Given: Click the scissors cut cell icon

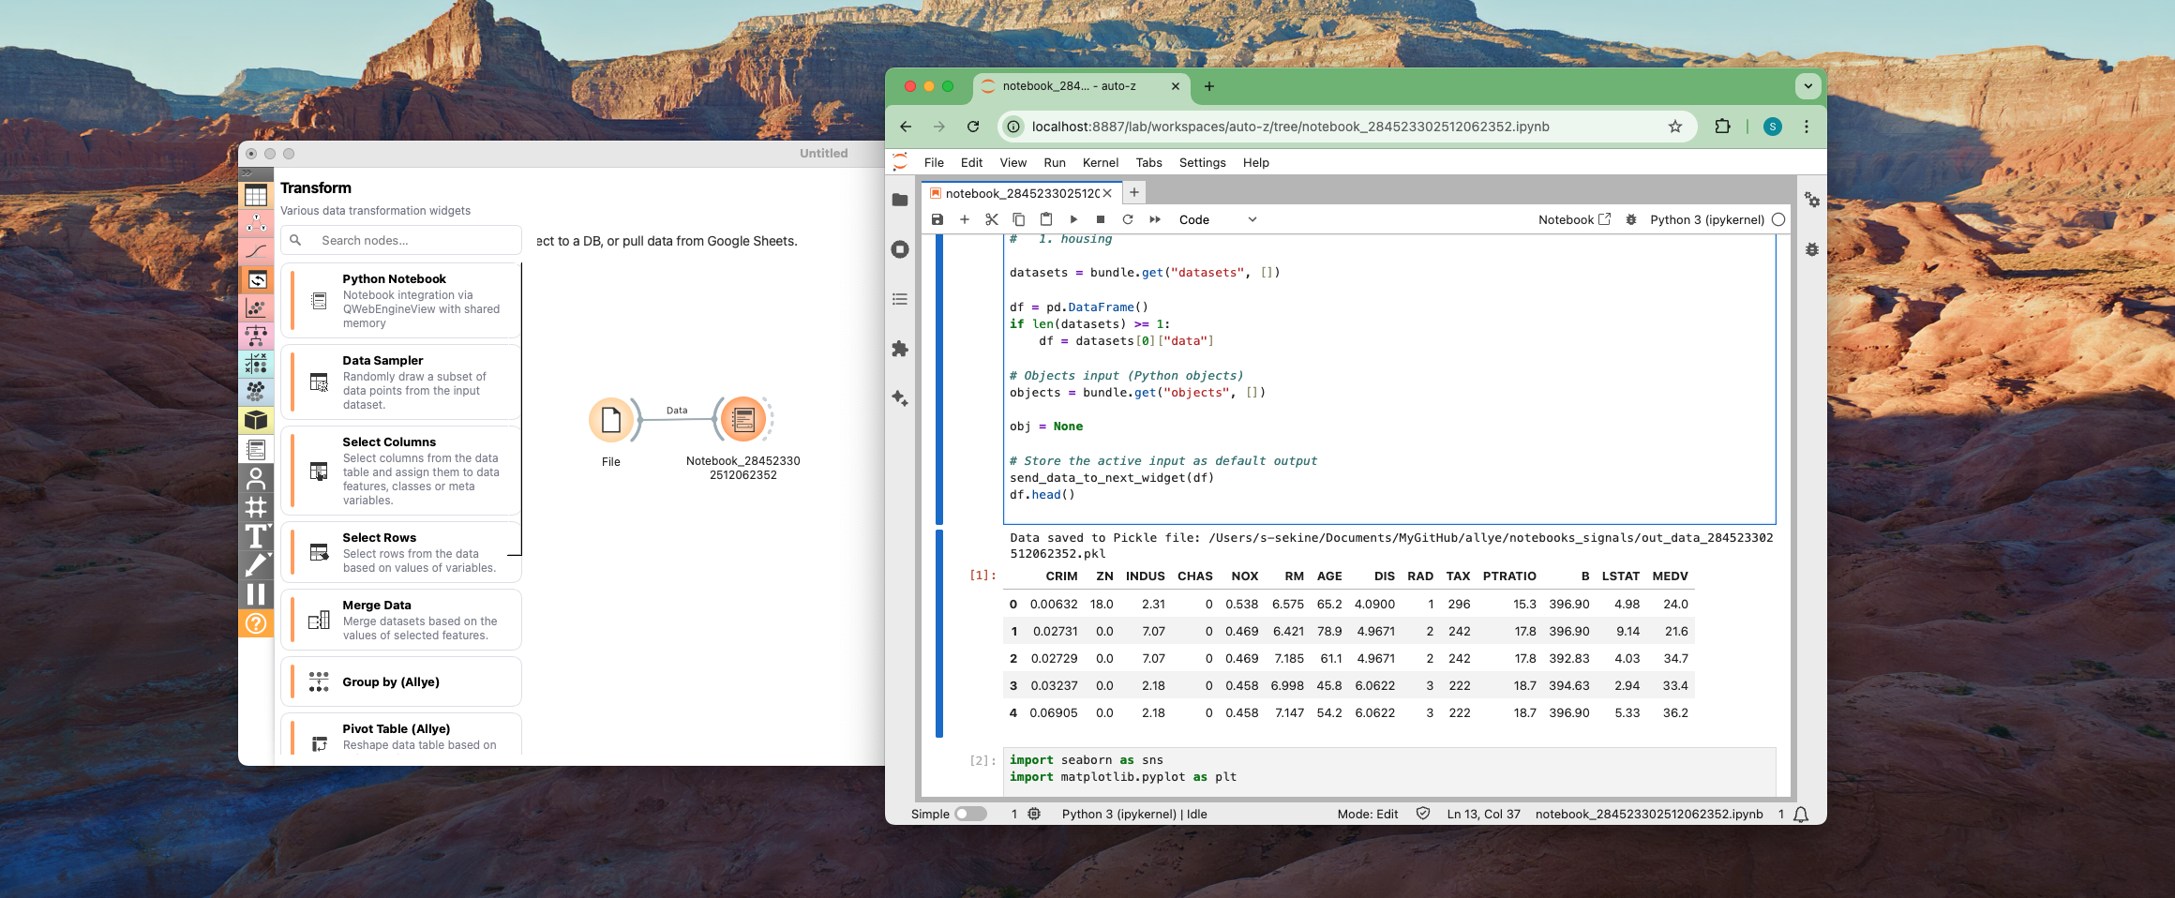Looking at the screenshot, I should click(x=991, y=219).
